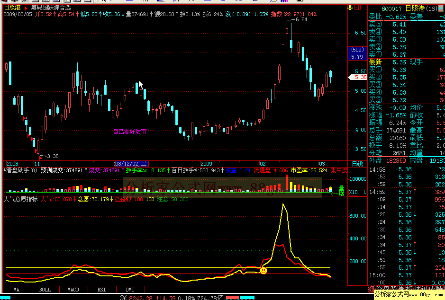The image size is (445, 300).
Task: Click the 卖⑤ 5.41 order row
Action: click(407, 24)
